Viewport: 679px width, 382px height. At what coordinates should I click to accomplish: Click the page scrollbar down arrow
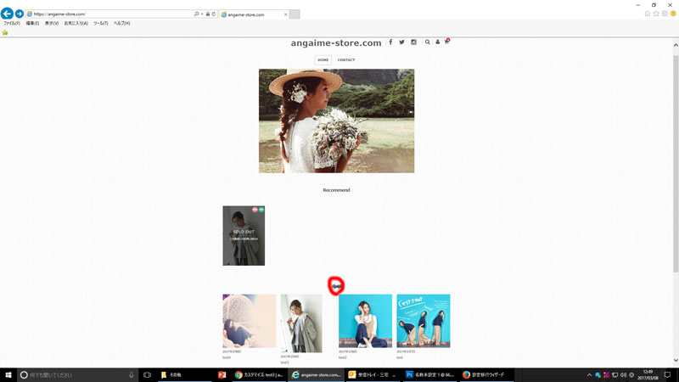tap(676, 360)
